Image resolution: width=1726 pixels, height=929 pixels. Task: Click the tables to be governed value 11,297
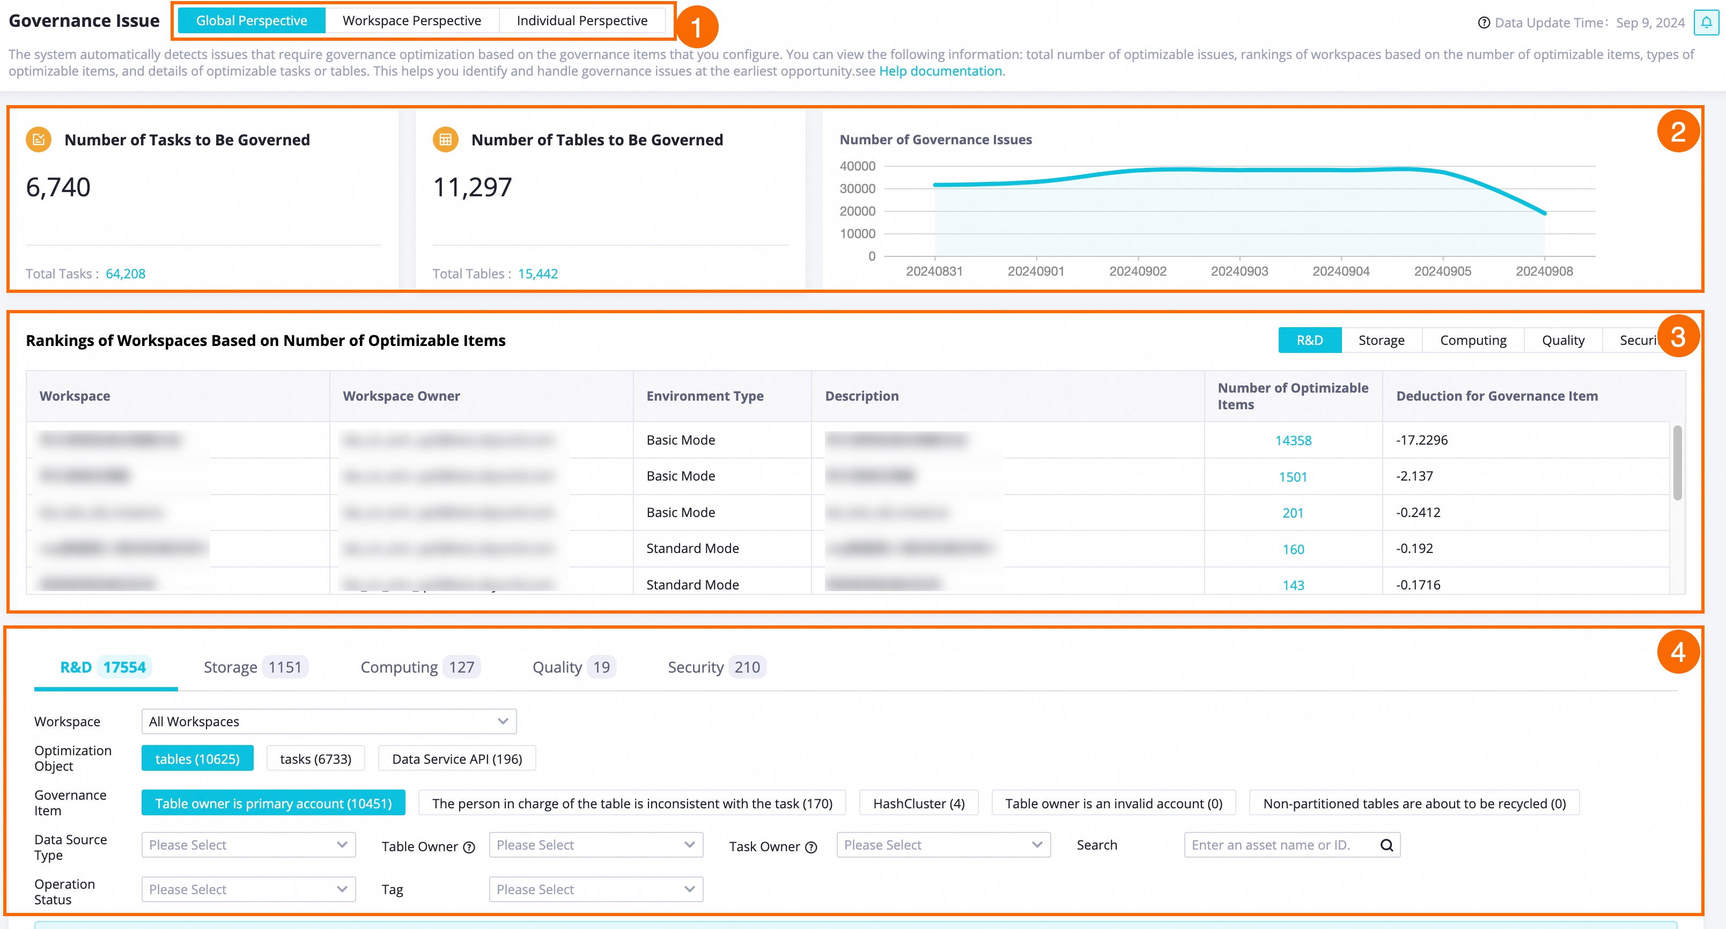473,187
